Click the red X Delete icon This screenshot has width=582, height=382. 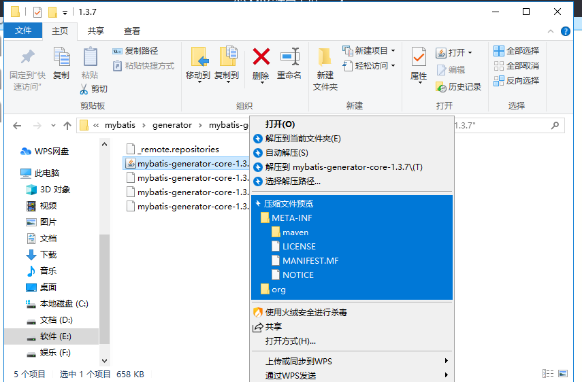261,56
